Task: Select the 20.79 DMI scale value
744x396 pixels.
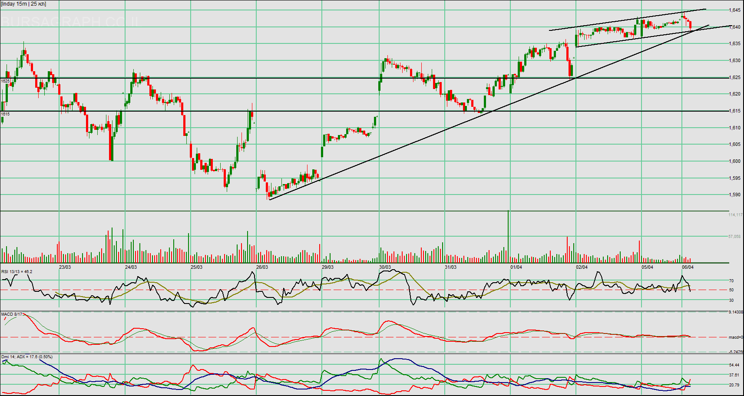Action: 734,385
